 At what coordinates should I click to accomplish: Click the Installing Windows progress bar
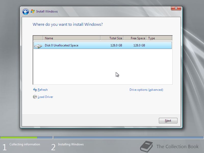tap(129, 137)
